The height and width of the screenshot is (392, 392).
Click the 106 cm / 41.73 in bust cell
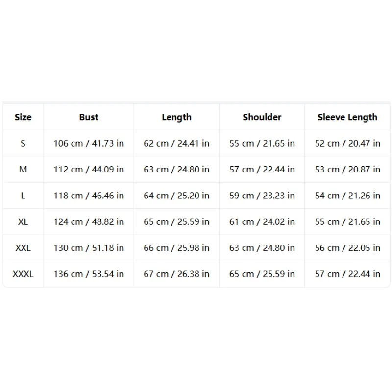point(89,143)
